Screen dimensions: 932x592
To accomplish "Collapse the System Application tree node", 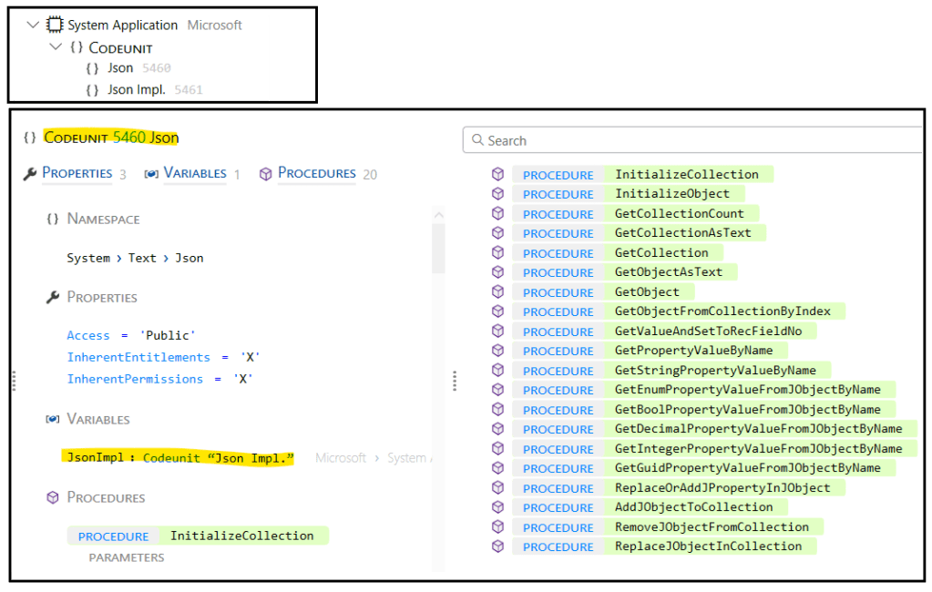I will point(35,25).
